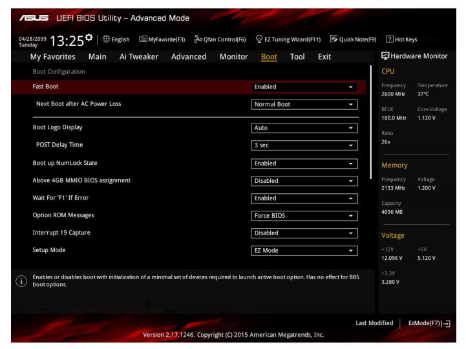Open Above 4GB MMIO BIOS assignment dropdown
The height and width of the screenshot is (349, 466).
pyautogui.click(x=304, y=181)
